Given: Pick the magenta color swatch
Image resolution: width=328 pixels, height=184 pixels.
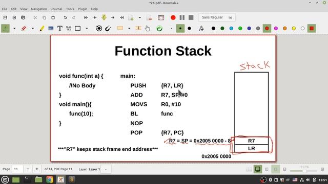Looking at the screenshot, I should point(276,29).
